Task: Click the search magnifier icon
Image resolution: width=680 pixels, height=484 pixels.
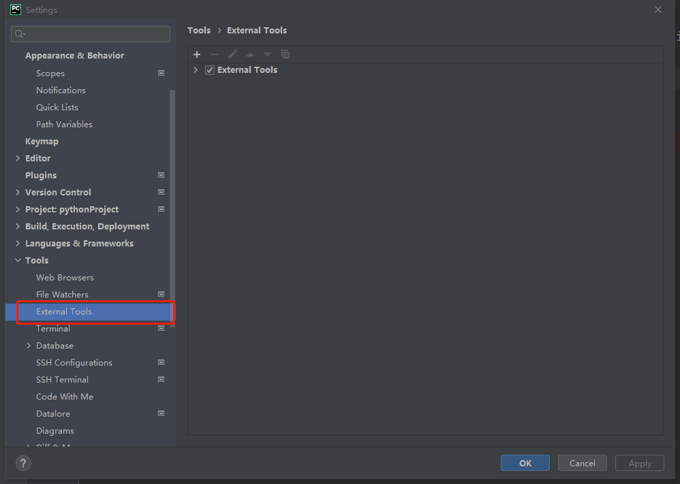Action: tap(20, 34)
